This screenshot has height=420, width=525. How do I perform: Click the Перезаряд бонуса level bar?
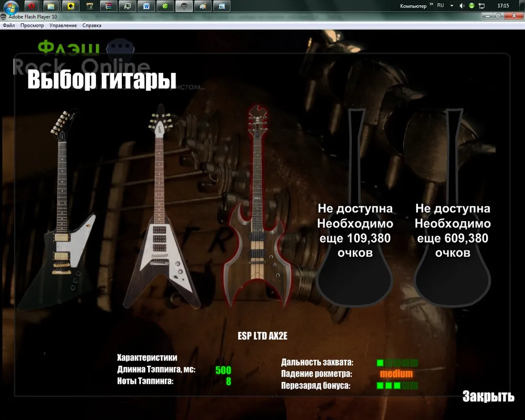click(397, 385)
